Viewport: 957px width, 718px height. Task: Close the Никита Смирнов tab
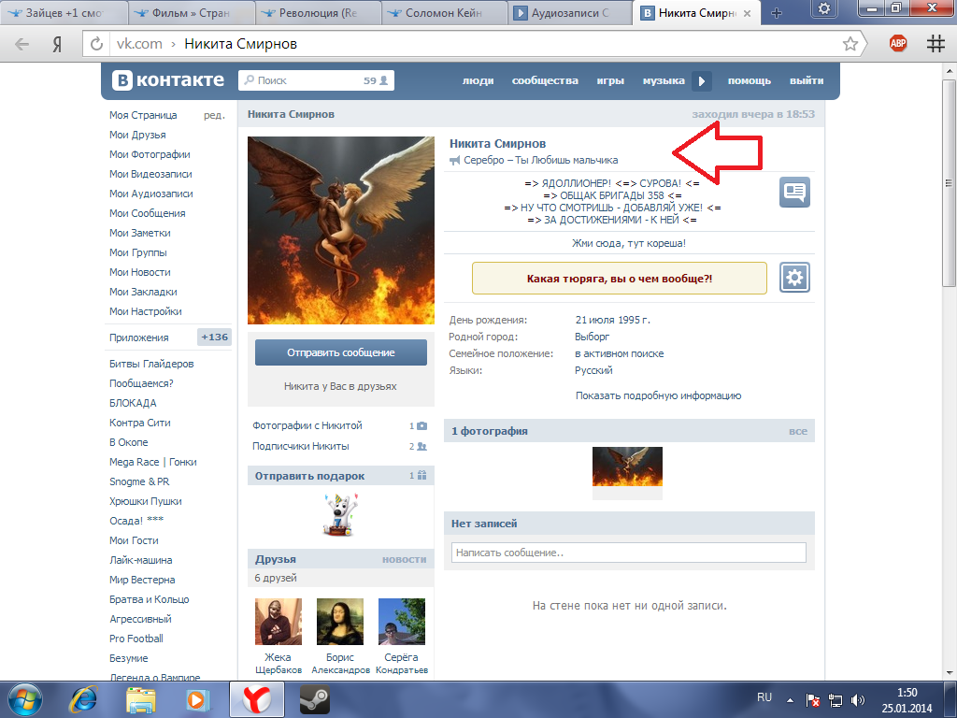[747, 13]
